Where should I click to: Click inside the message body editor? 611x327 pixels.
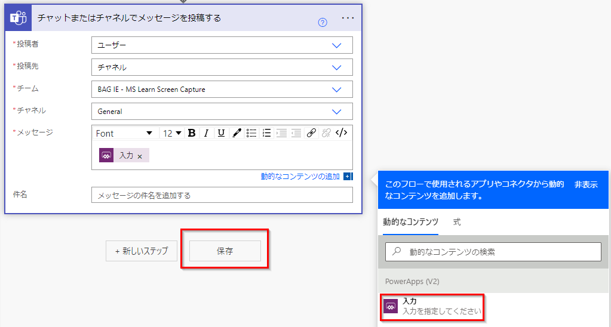click(222, 155)
